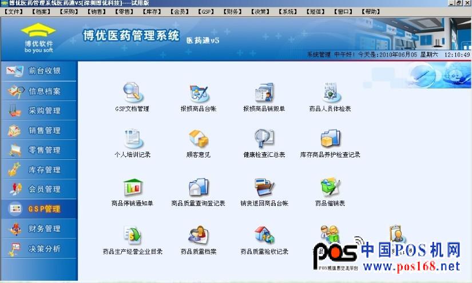
Task: Open the 【文件】 menu
Action: [x=14, y=11]
